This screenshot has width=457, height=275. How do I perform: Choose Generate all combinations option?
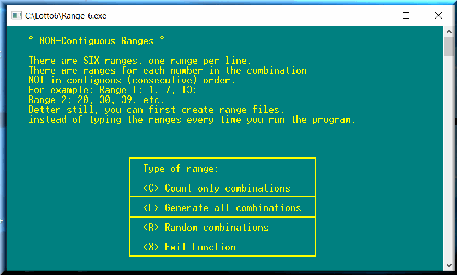coord(222,207)
